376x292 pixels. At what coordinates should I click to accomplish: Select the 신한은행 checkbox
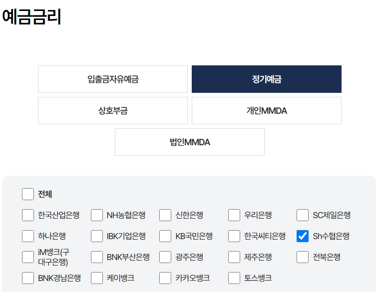[165, 215]
